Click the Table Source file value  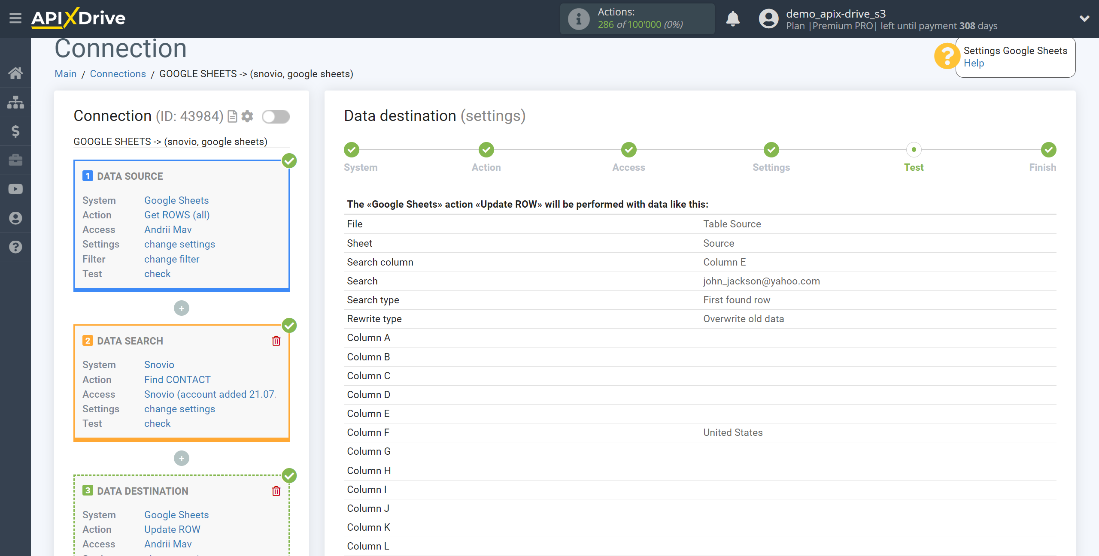coord(732,224)
